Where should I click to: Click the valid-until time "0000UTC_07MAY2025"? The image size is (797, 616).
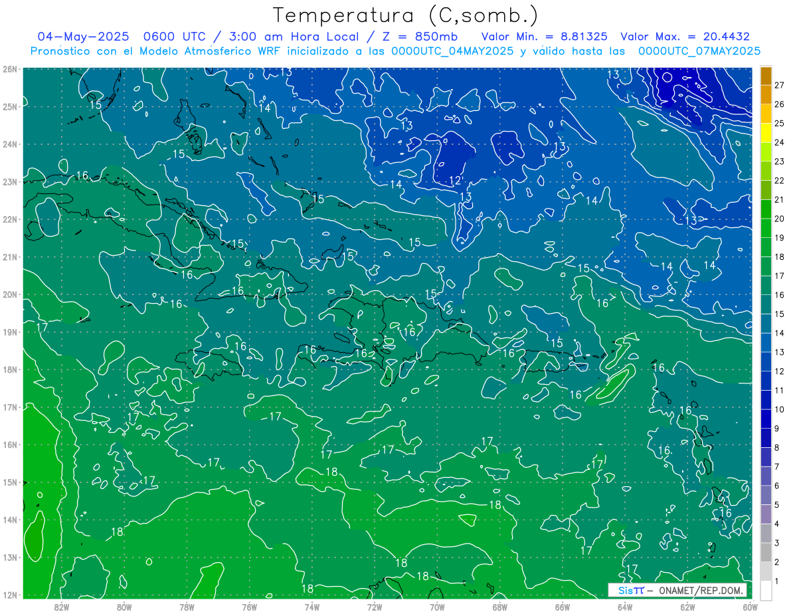coord(699,51)
